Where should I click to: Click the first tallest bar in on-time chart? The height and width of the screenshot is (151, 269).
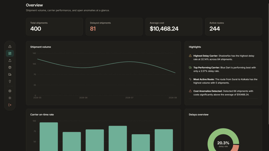point(49,137)
